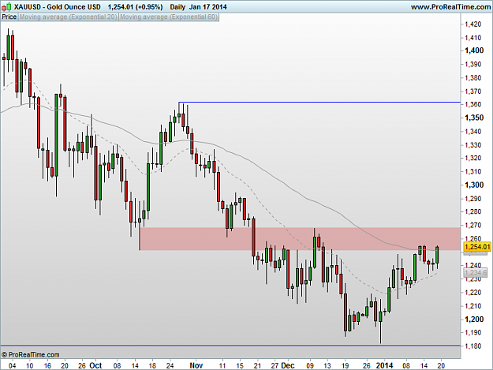Select the Price tab
This screenshot has height=370, width=493.
(9, 17)
